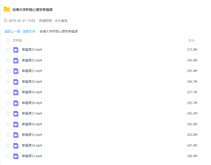The width and height of the screenshot is (211, 165).
Task: Open file name 幸福课18.mp4
Action: tap(32, 103)
